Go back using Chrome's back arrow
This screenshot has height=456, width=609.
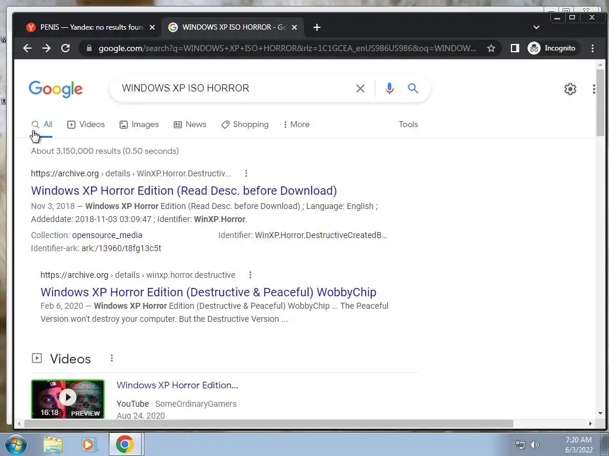[x=27, y=48]
